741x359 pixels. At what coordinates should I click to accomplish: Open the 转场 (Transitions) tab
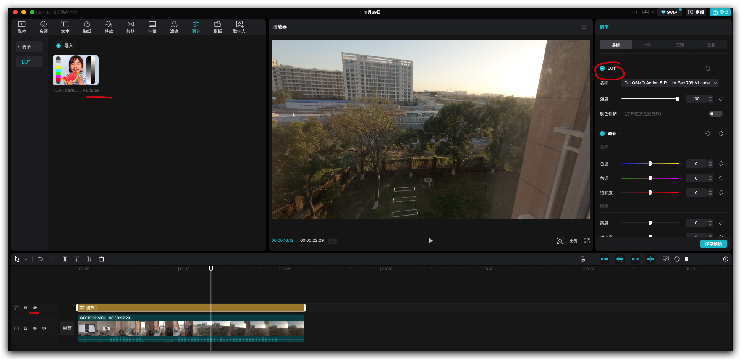(131, 27)
